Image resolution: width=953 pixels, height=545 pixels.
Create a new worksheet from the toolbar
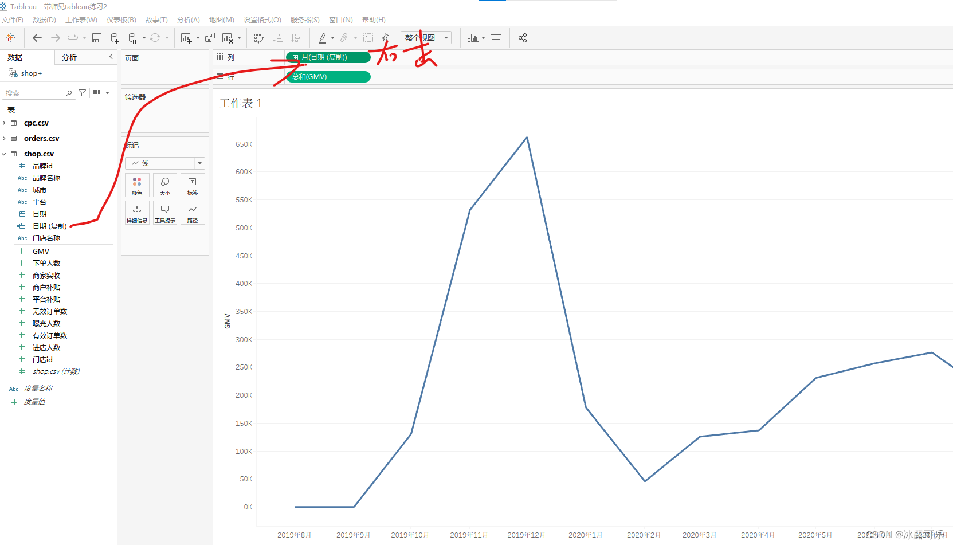186,38
